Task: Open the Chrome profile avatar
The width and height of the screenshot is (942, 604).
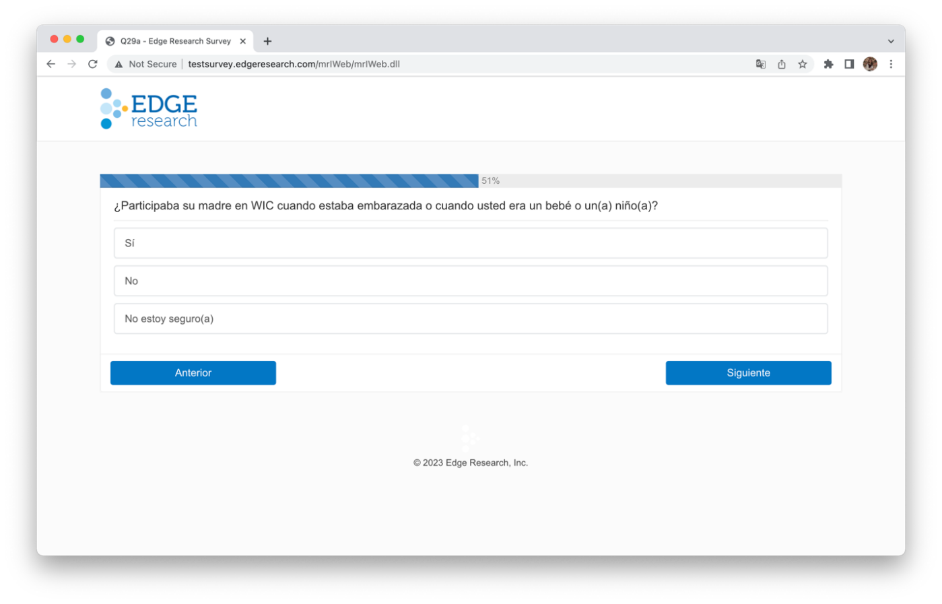Action: [x=871, y=64]
